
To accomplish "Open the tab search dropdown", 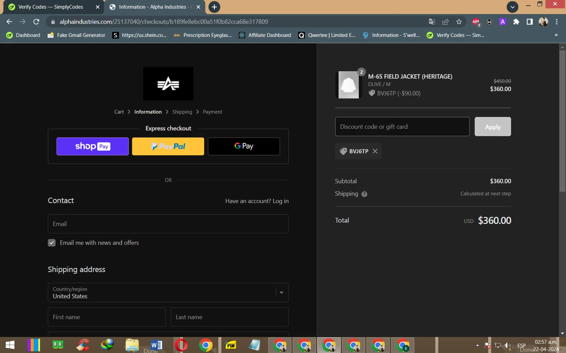I will pos(512,7).
